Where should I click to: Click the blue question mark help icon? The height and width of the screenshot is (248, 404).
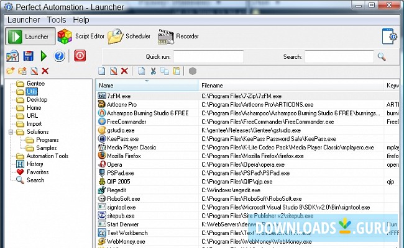click(60, 56)
